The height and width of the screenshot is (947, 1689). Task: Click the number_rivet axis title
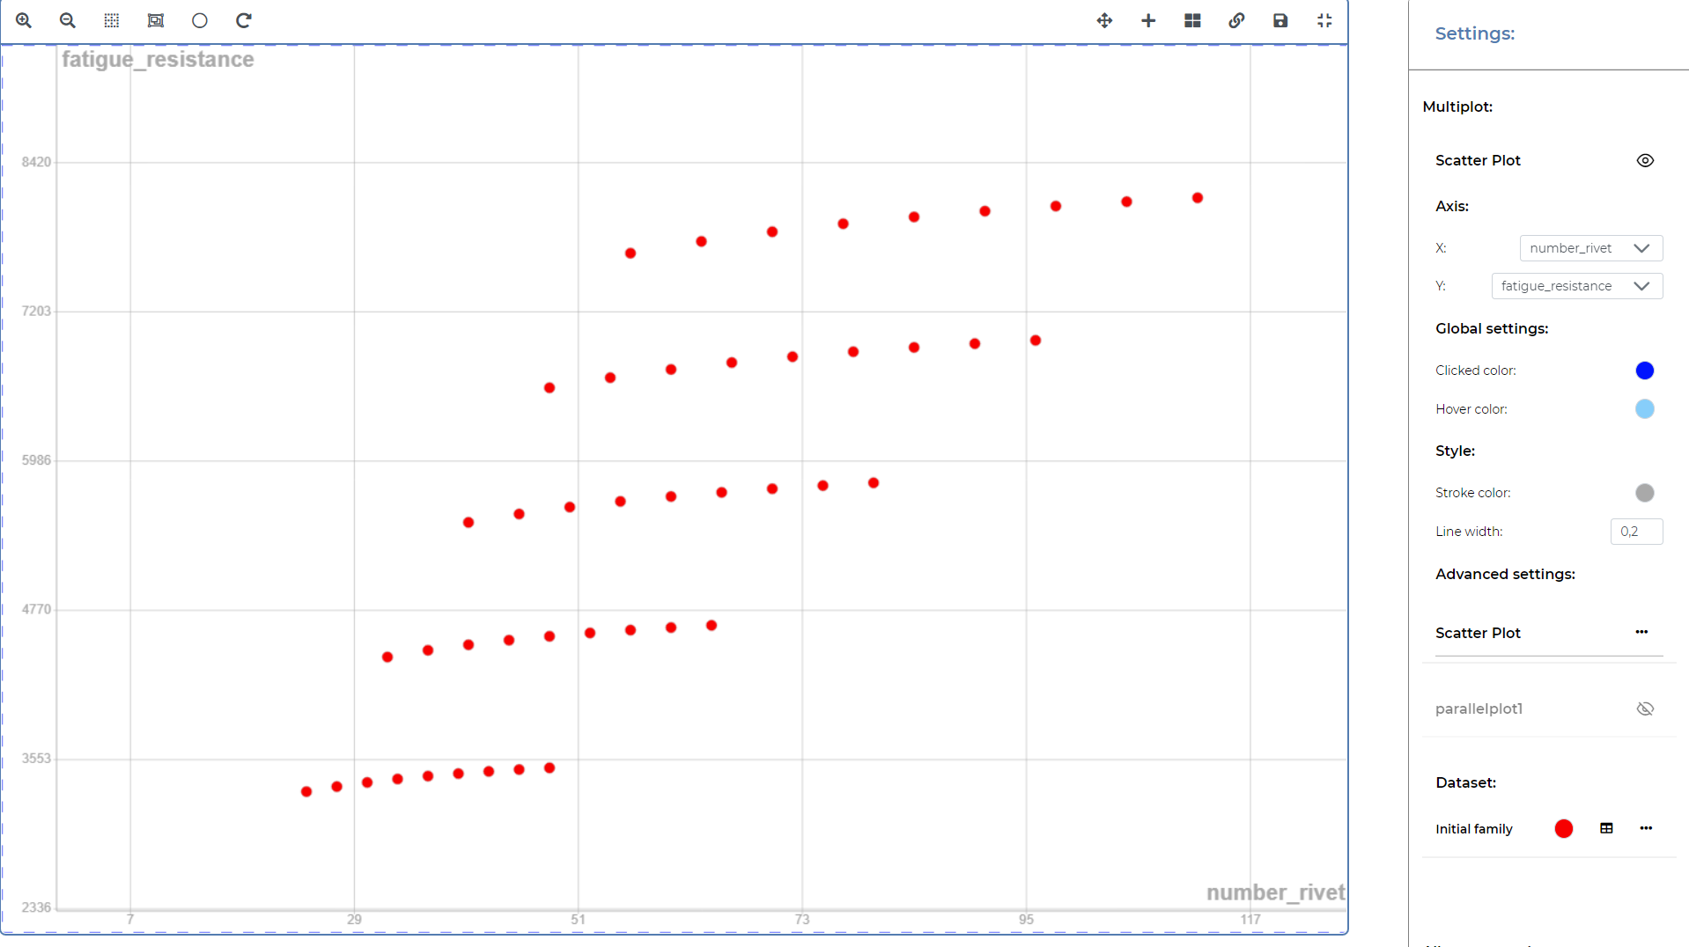tap(1275, 892)
